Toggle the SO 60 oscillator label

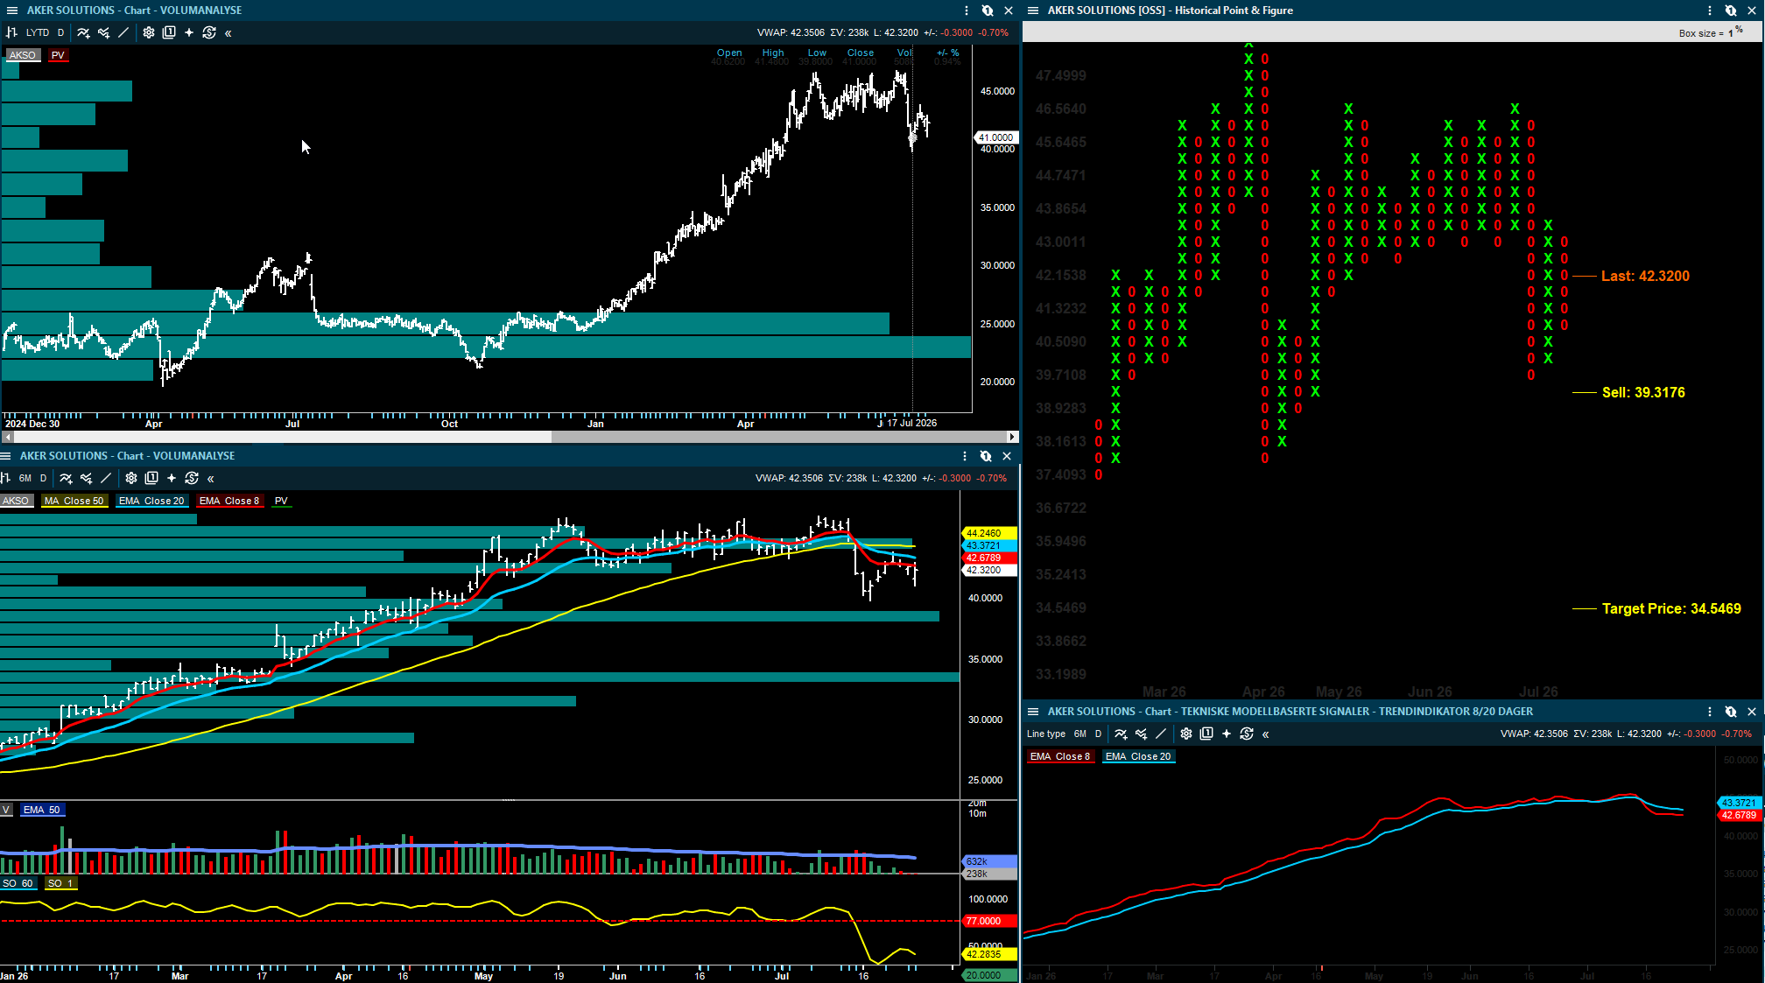pyautogui.click(x=18, y=883)
